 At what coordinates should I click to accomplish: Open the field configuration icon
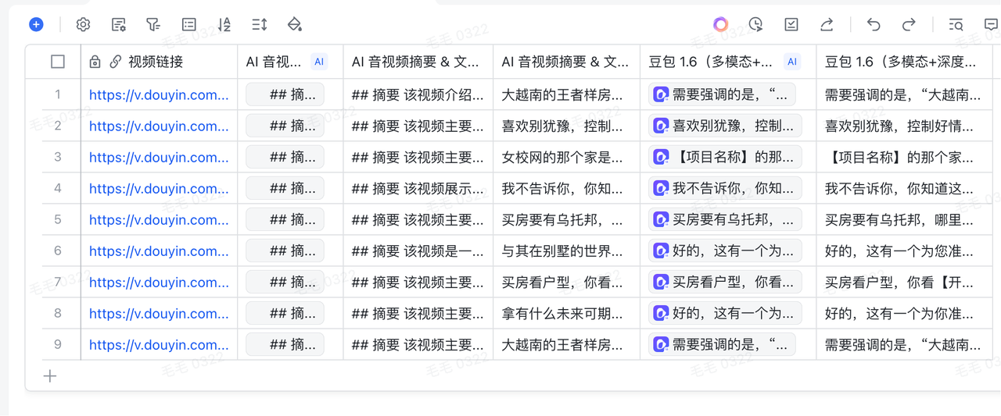(119, 24)
